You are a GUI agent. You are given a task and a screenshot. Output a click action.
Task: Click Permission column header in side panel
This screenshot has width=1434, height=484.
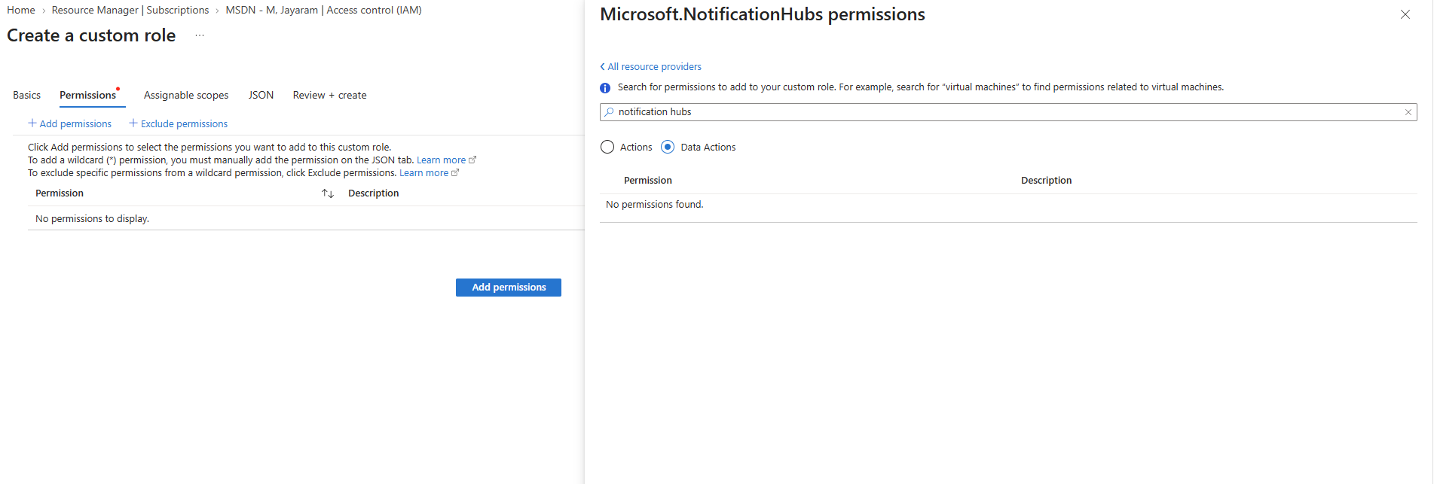(x=648, y=181)
